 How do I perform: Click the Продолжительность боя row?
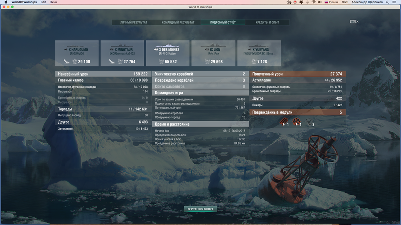tap(200, 135)
